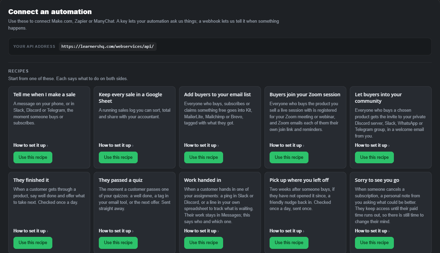Click the 'YOUR API ADDRESS' label
The height and width of the screenshot is (253, 440).
point(34,46)
